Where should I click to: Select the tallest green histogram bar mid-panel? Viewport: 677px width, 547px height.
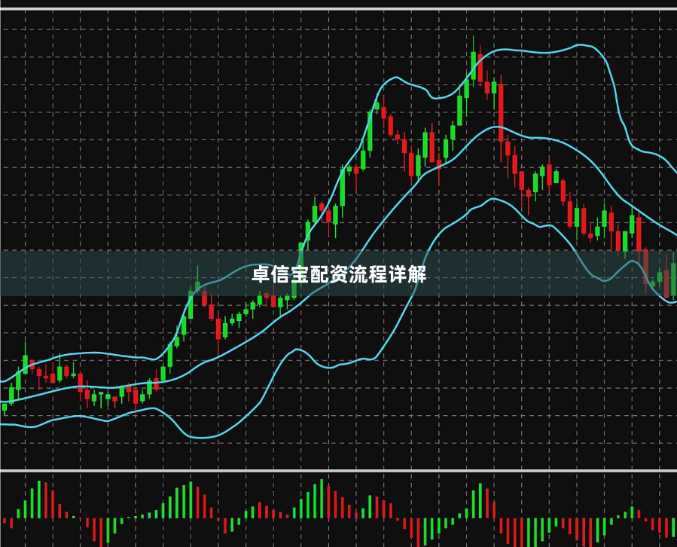(x=322, y=498)
